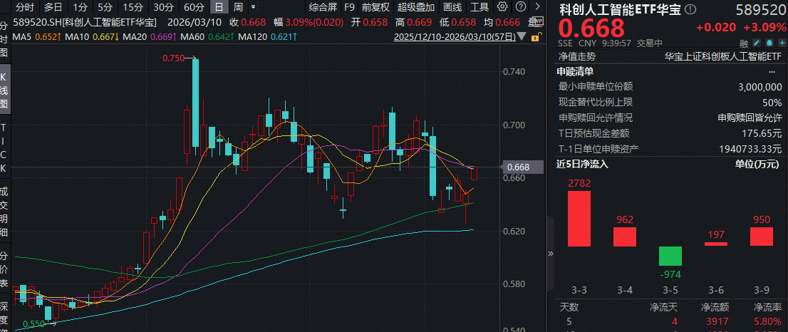Click the 画线 drawing button

point(452,7)
